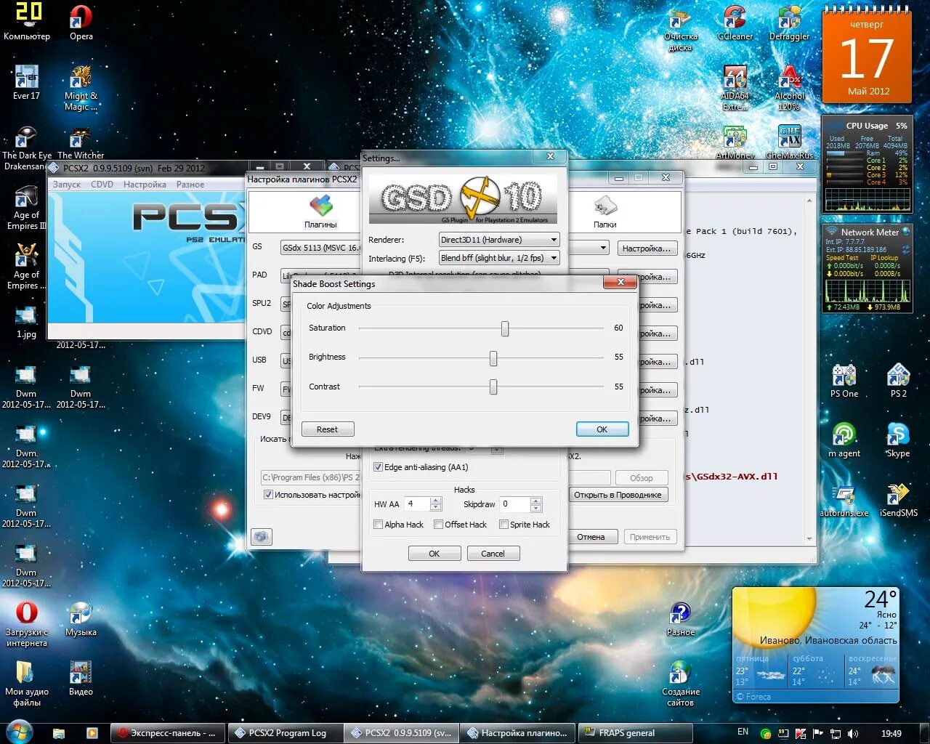The height and width of the screenshot is (744, 930).
Task: Launch Skype desktop shortcut
Action: [898, 439]
